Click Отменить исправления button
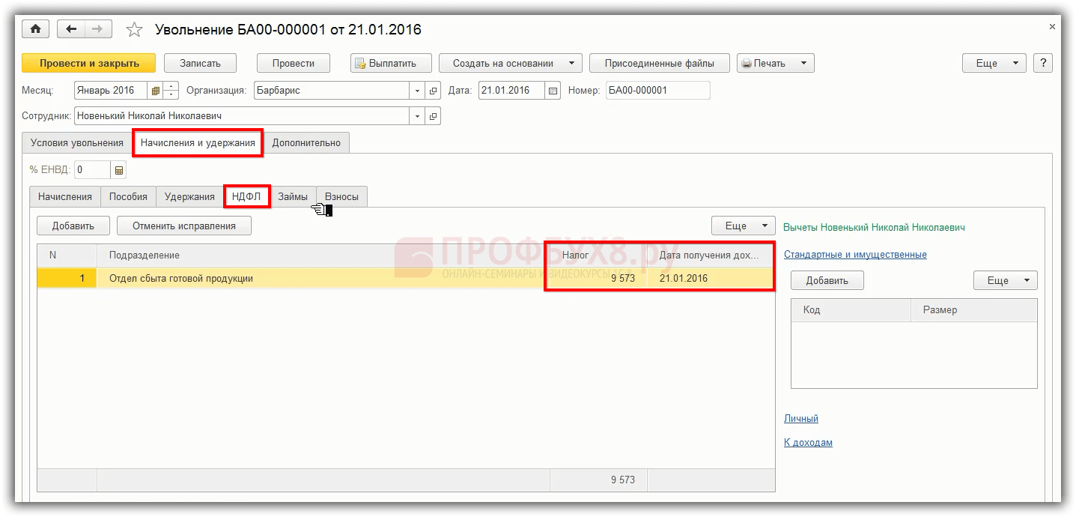The image size is (1076, 517). coord(184,226)
